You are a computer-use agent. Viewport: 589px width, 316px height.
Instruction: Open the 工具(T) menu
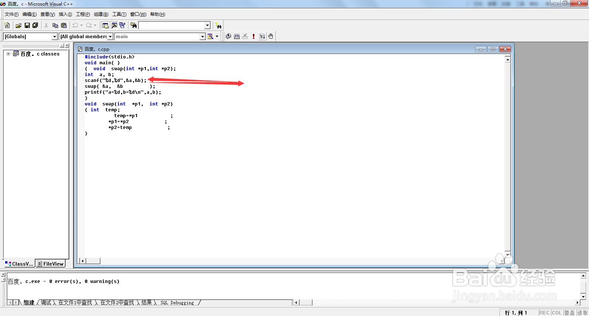tap(119, 14)
